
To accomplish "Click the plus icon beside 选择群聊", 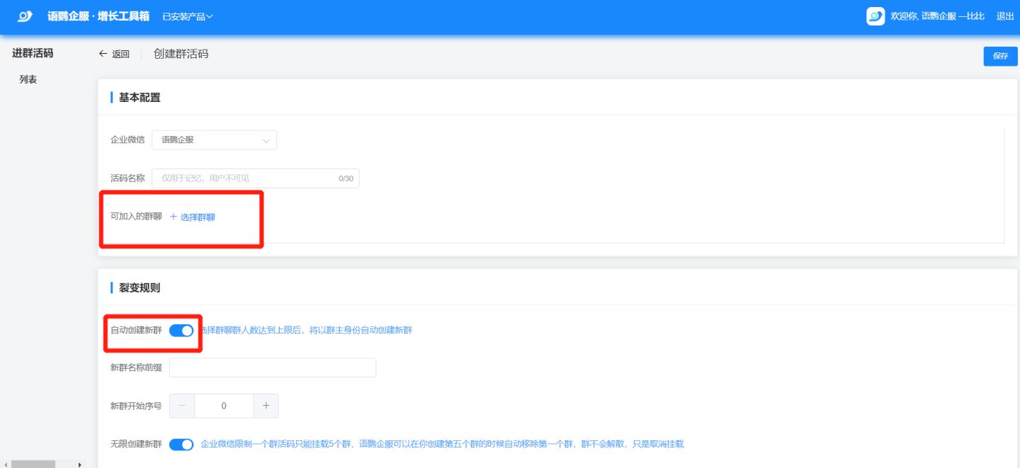I will (174, 217).
